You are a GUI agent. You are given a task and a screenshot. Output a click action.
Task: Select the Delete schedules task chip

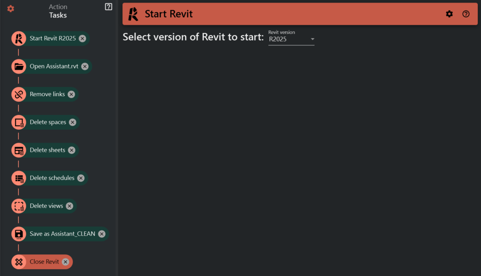click(52, 178)
